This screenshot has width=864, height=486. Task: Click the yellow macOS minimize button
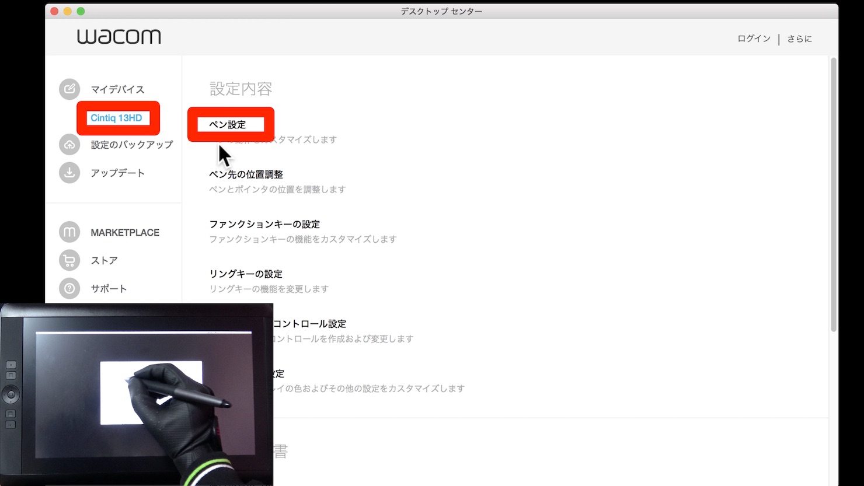point(67,11)
